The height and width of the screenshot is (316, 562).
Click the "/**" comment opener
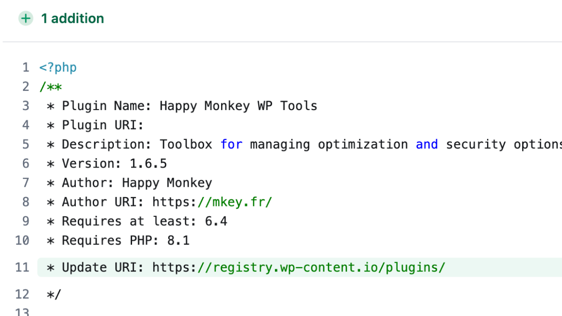point(51,87)
